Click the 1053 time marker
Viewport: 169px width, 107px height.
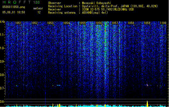click(x=50, y=23)
